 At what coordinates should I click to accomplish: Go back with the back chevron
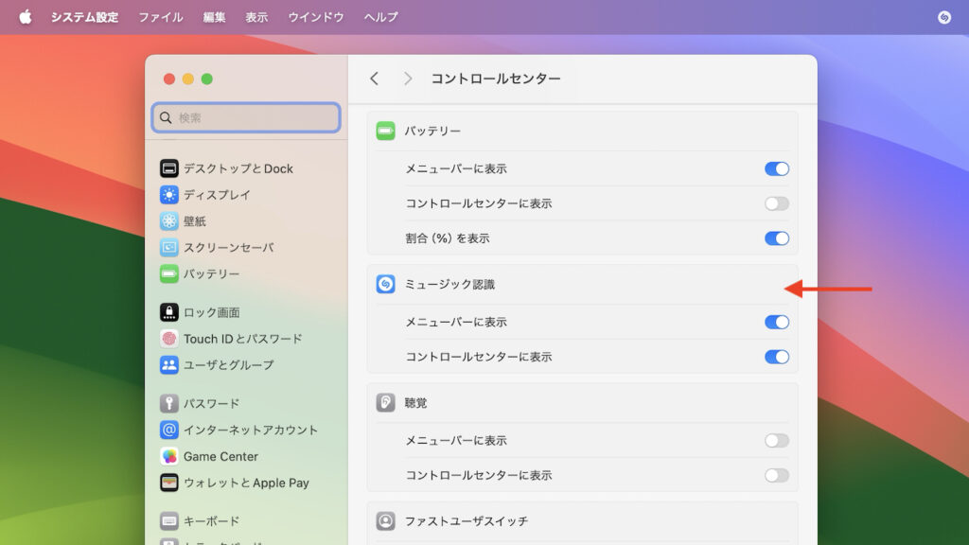[375, 79]
